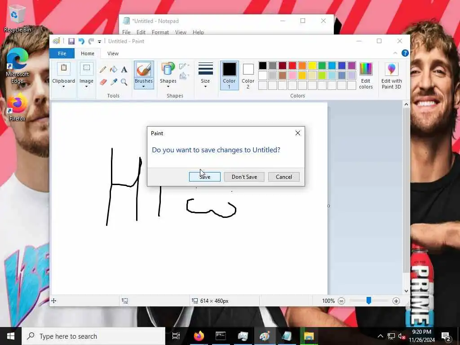Image resolution: width=460 pixels, height=345 pixels.
Task: Open the File tab in Paint
Action: pyautogui.click(x=62, y=53)
